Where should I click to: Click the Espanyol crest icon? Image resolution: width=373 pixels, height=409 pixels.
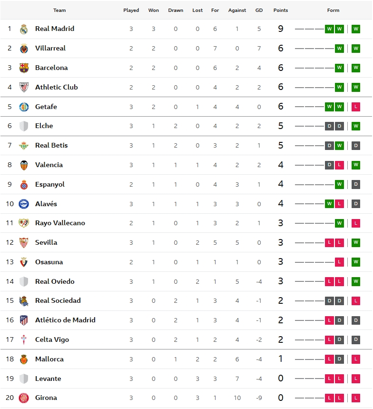pyautogui.click(x=24, y=185)
